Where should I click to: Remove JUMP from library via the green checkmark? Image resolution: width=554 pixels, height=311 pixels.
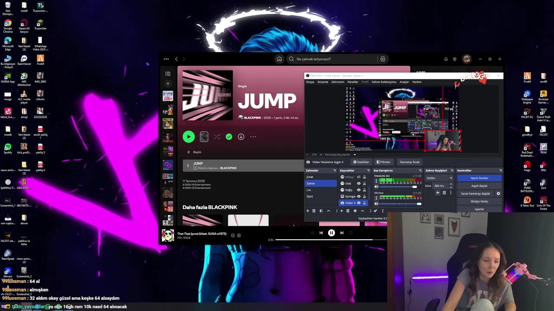(x=229, y=137)
